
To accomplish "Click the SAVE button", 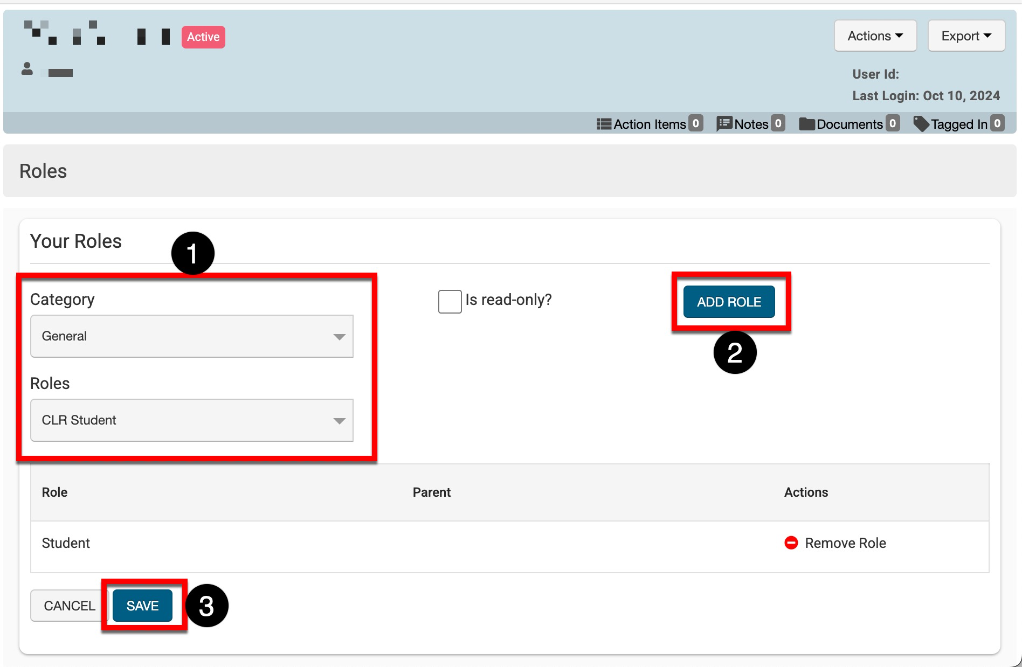I will tap(142, 606).
